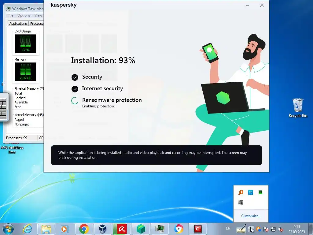Click the Task Manager title bar icon

click(x=8, y=9)
